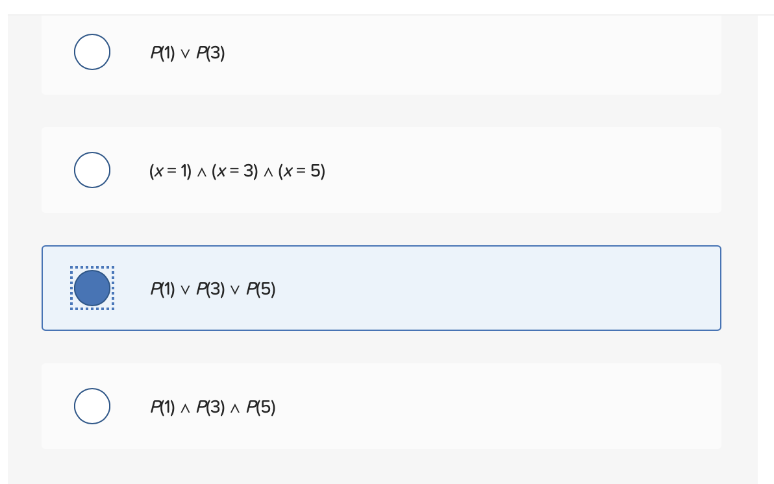Click the second answer option row

381,169
